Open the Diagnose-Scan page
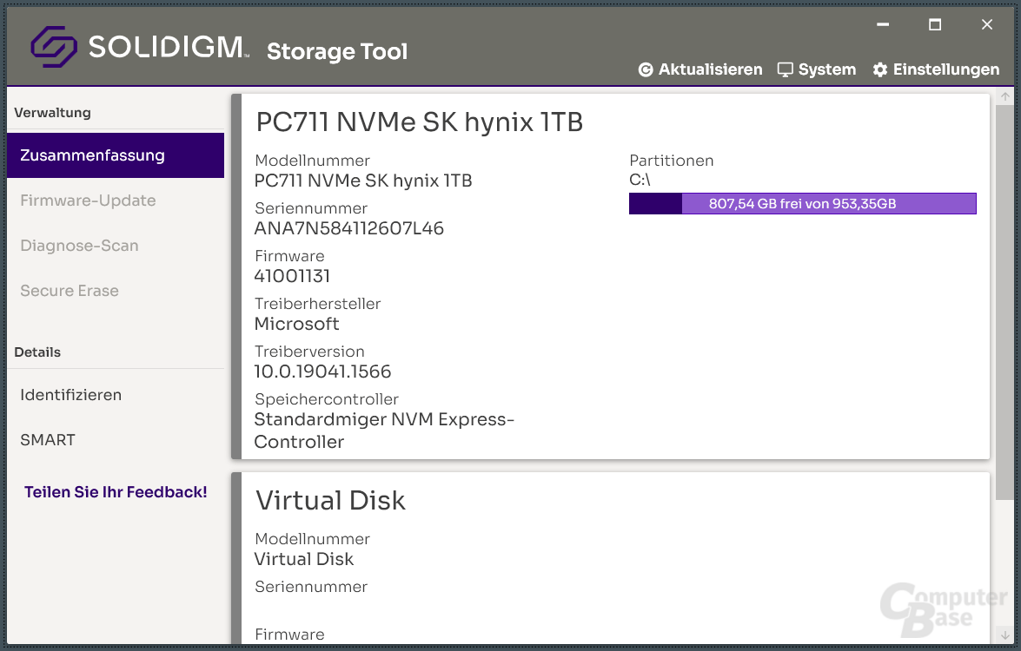This screenshot has height=651, width=1021. [x=80, y=246]
